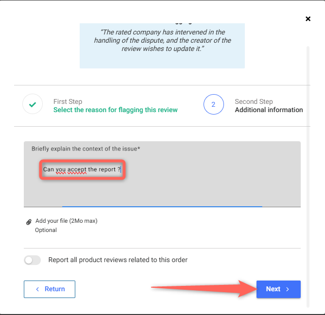
Task: Select the 'Second Step' heading
Action: coord(254,101)
